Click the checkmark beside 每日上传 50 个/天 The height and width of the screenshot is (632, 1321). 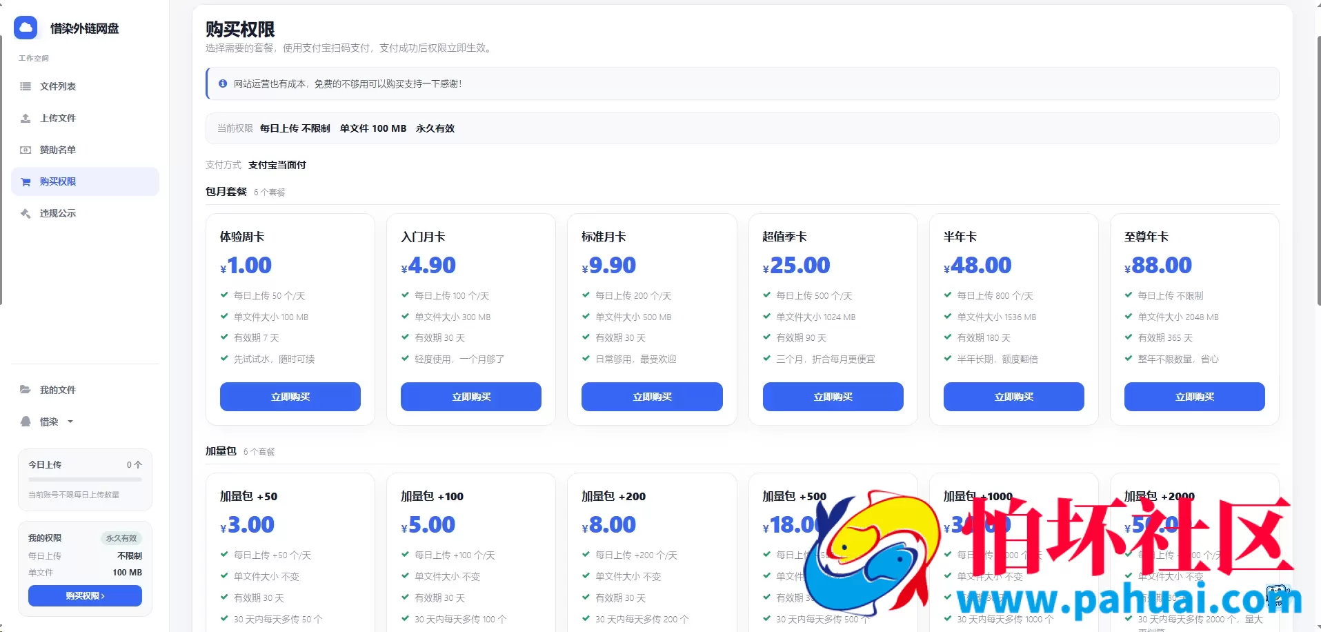tap(224, 295)
